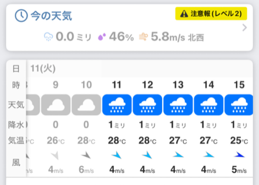Tap the dark blue wind arrow at 15時
259x185 pixels.
point(239,155)
